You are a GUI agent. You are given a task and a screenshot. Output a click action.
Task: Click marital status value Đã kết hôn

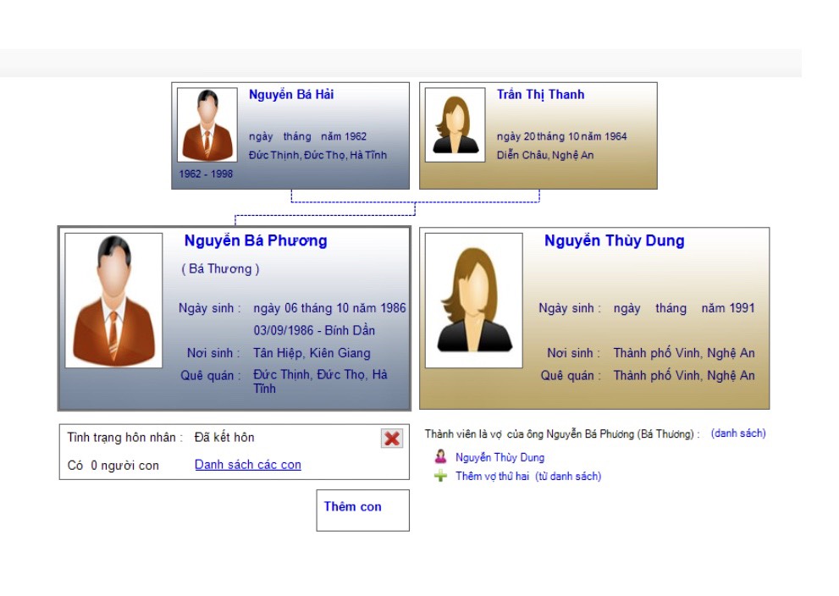[x=224, y=438]
